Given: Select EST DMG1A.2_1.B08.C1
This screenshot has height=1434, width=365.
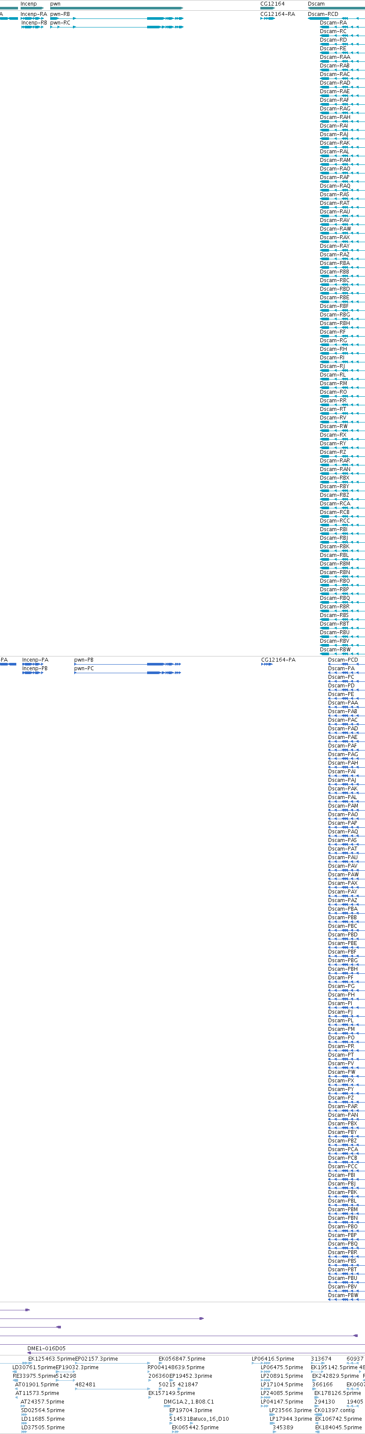Looking at the screenshot, I should click(189, 1401).
